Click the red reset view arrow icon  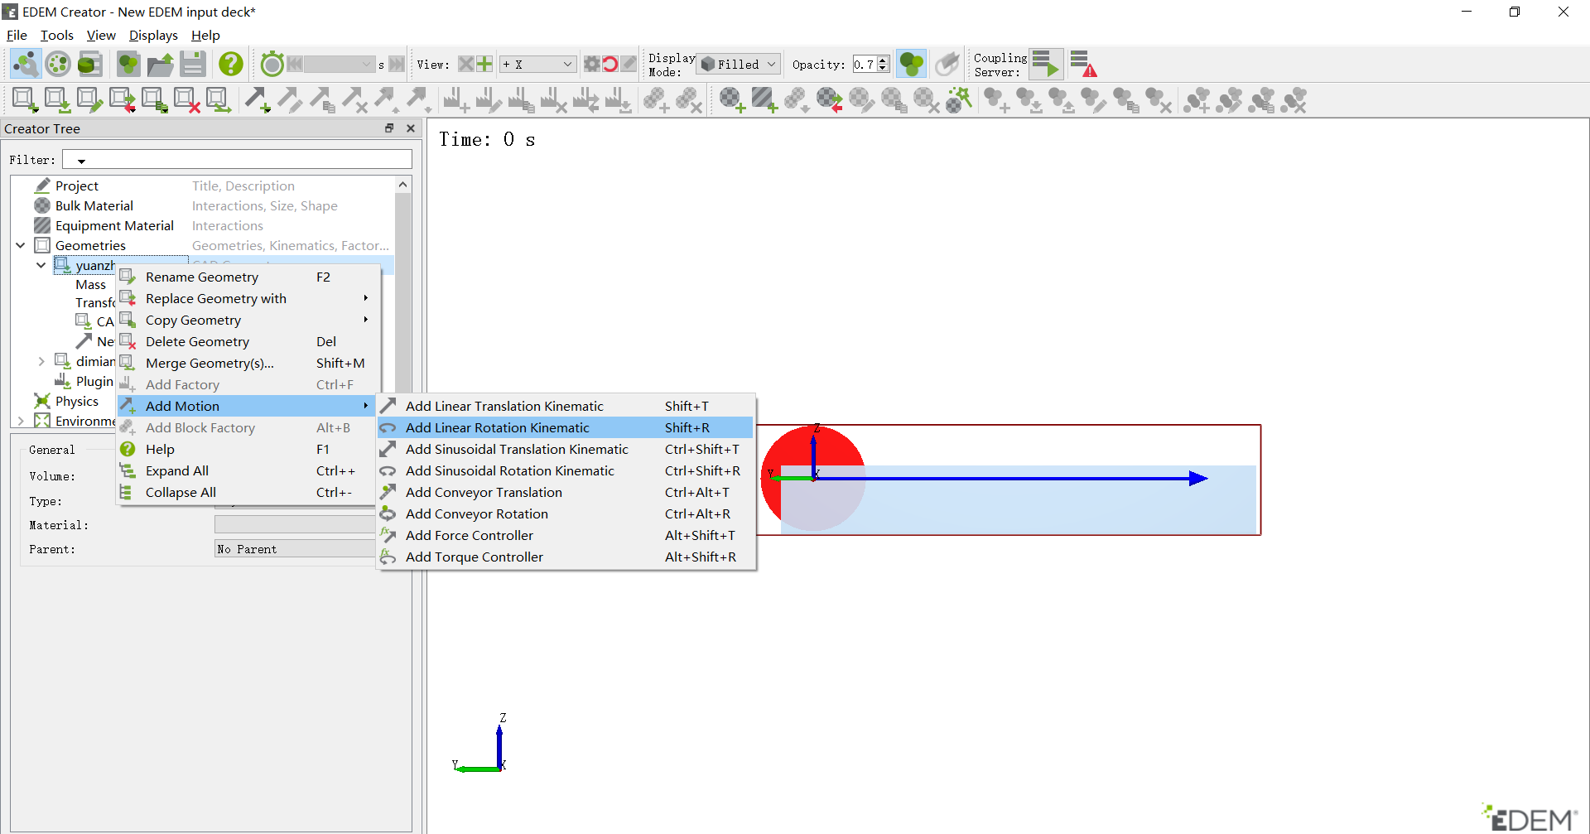[x=610, y=64]
